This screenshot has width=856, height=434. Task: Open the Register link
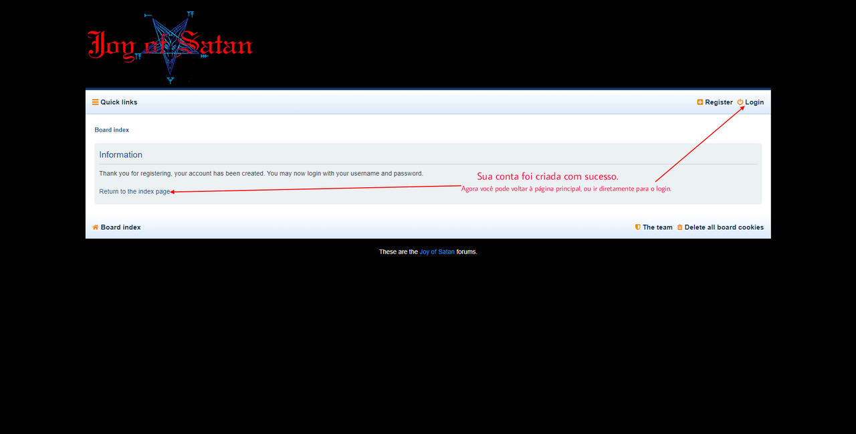pos(715,102)
